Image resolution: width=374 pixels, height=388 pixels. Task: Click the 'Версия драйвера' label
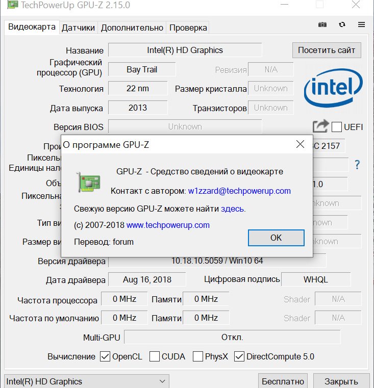[71, 261]
